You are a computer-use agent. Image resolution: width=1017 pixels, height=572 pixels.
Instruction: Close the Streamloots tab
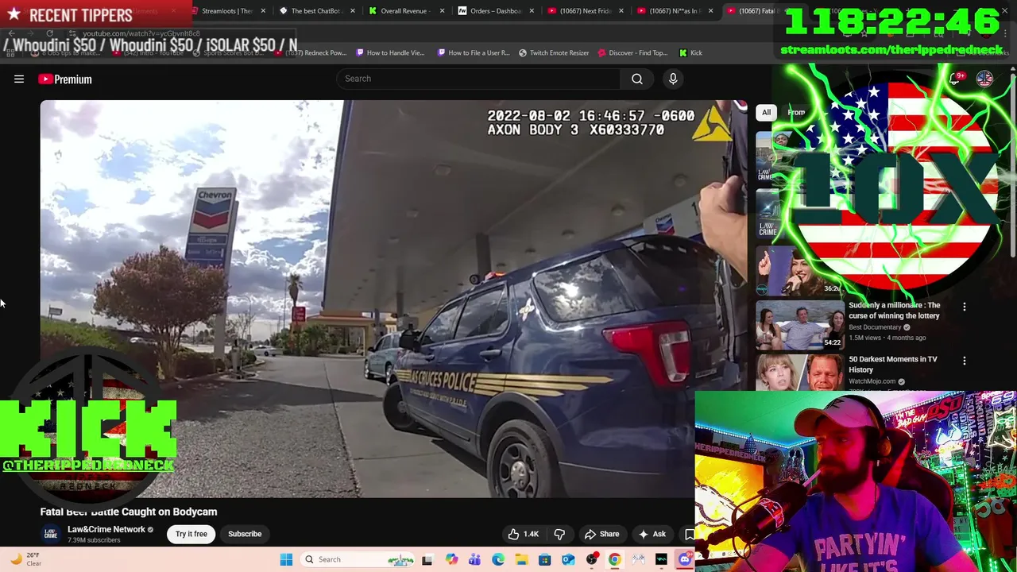263,11
